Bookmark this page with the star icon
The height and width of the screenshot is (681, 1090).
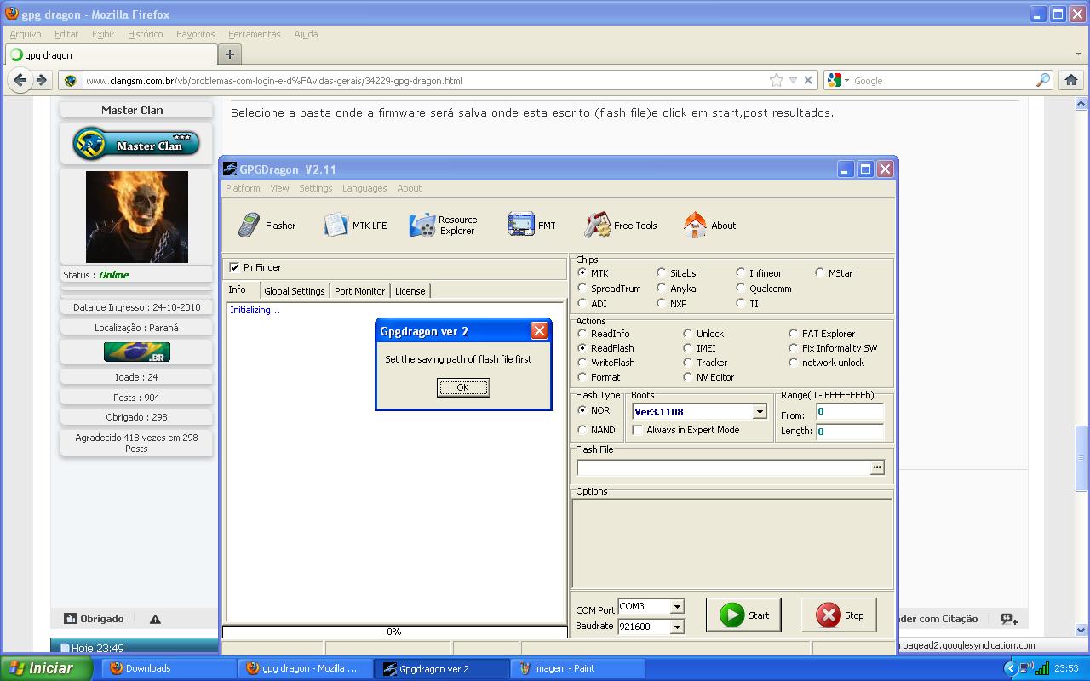point(776,80)
